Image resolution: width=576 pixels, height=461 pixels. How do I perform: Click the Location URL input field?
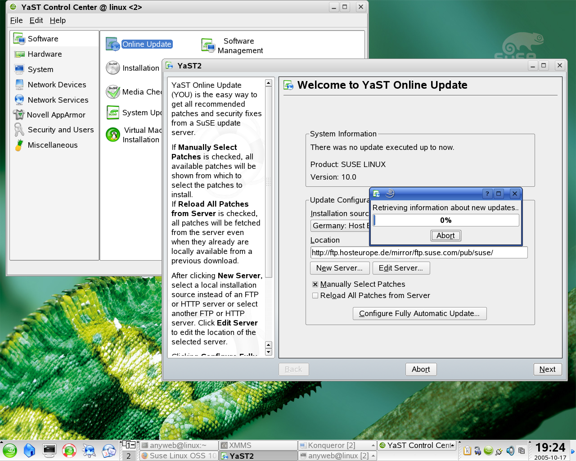[x=419, y=253]
